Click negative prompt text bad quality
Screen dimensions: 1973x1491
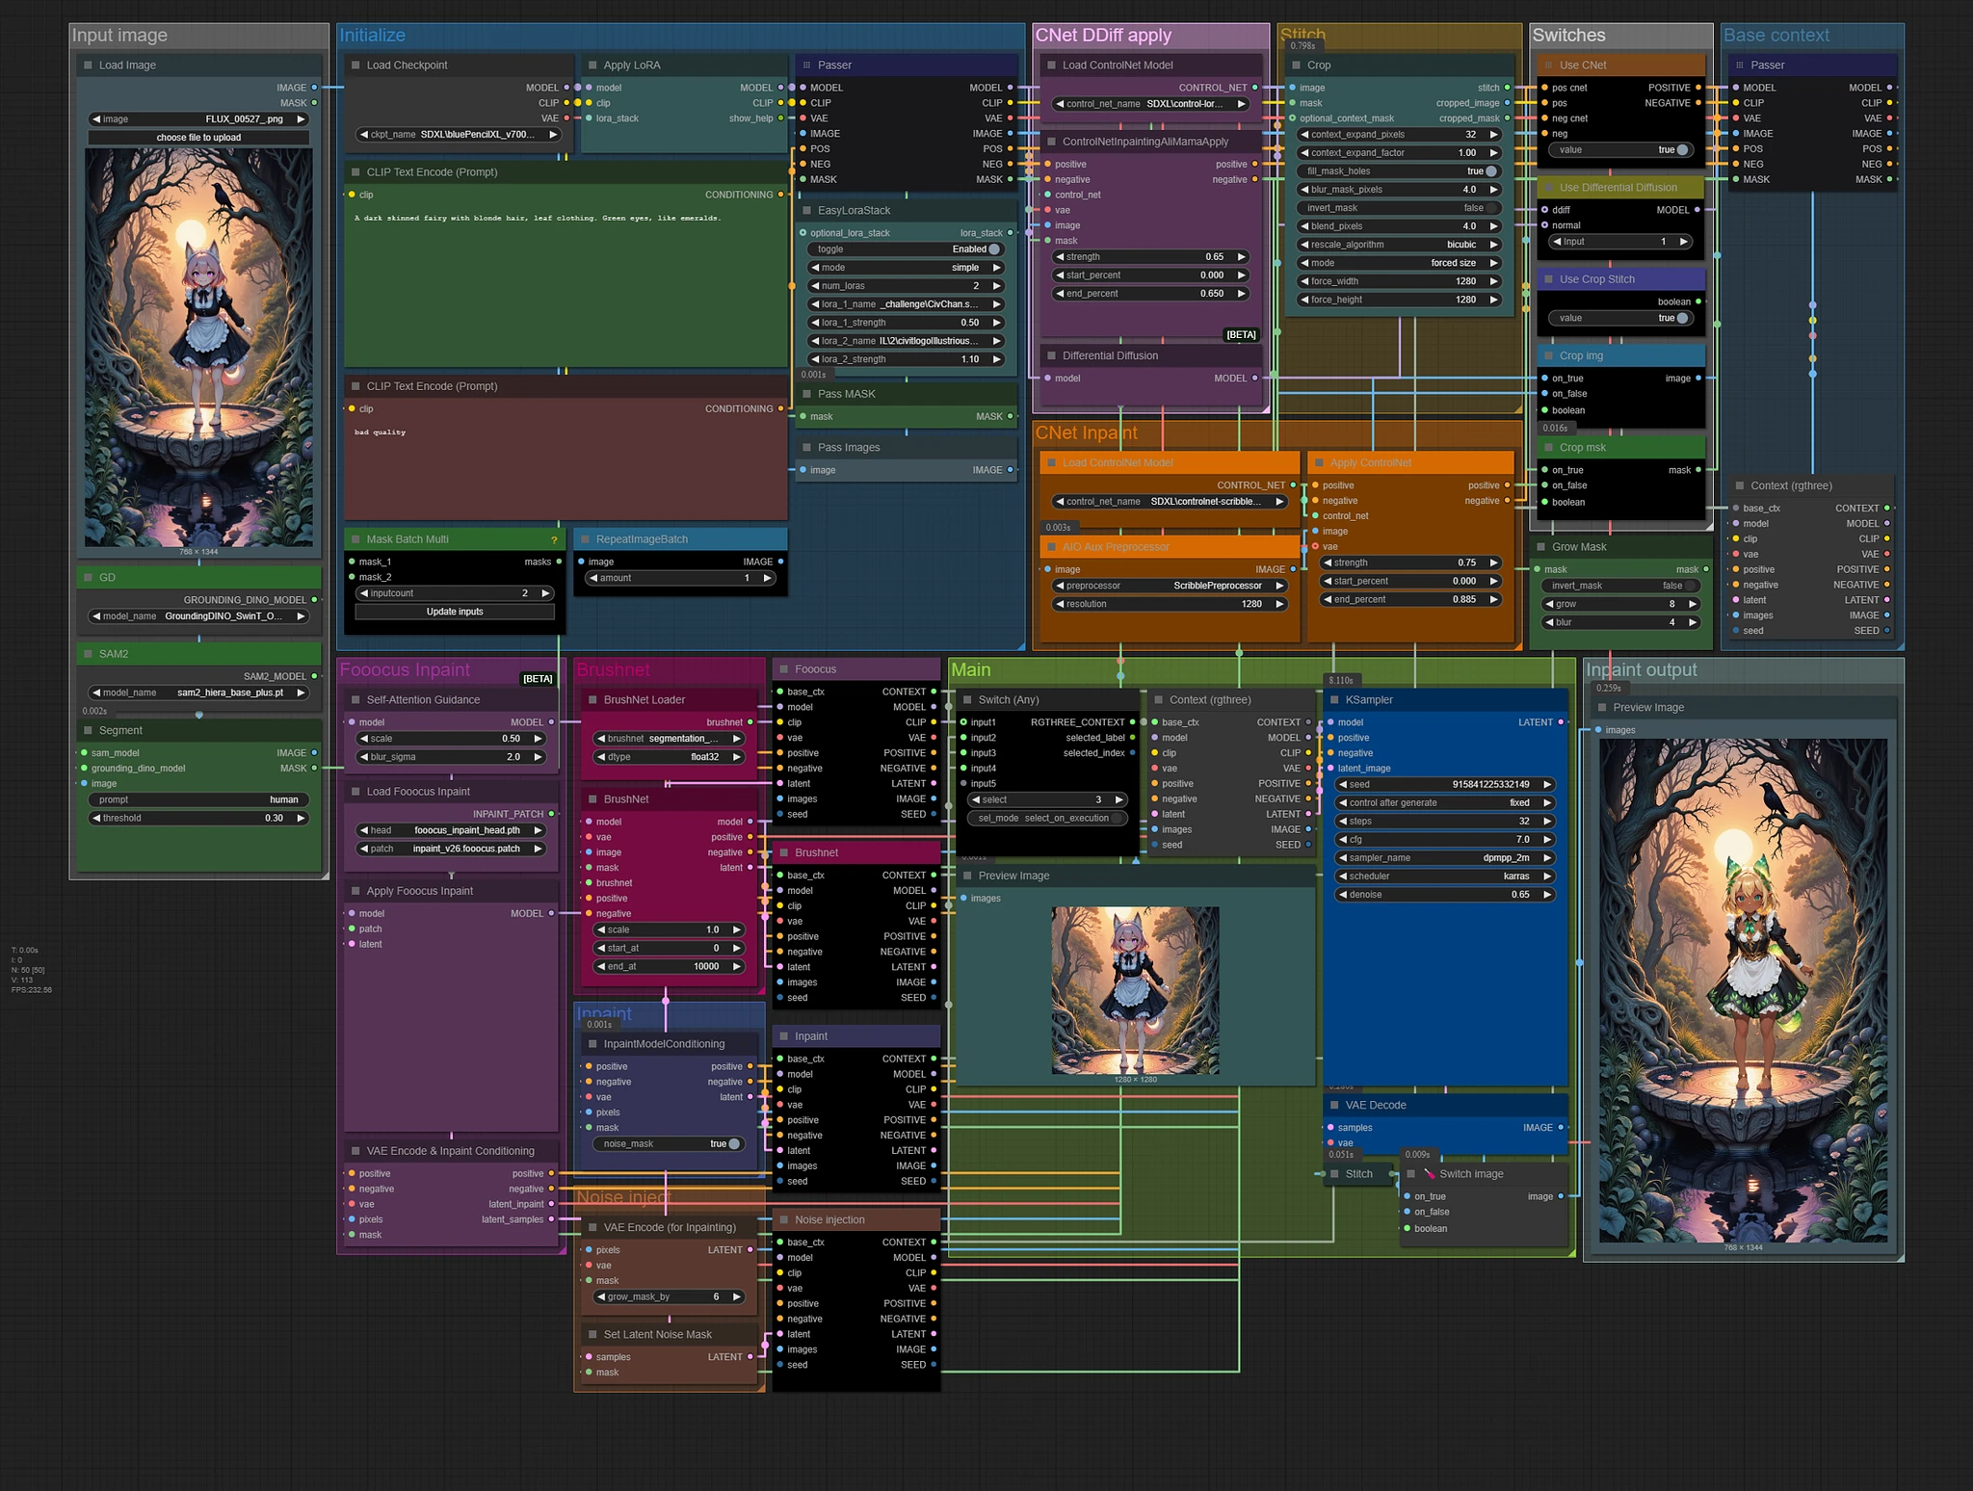click(x=380, y=432)
